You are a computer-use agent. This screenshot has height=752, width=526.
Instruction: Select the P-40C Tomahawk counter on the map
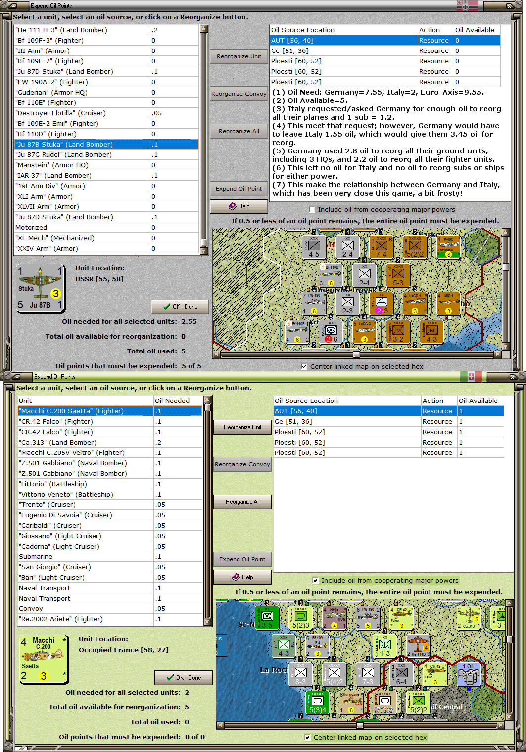coord(448,247)
